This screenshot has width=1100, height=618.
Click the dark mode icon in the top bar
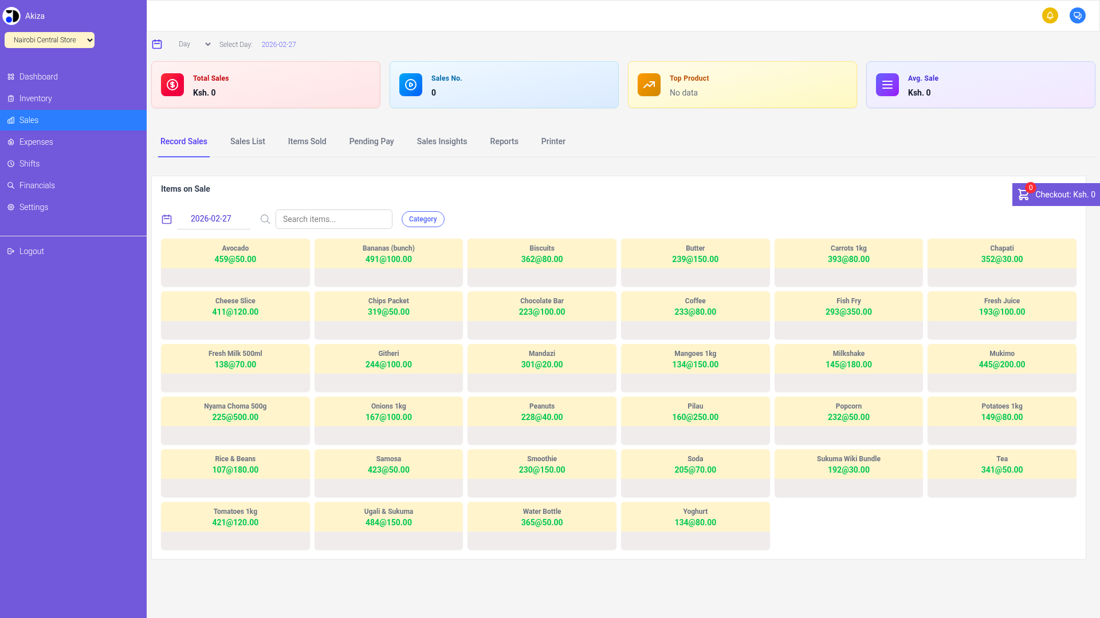[x=1078, y=15]
